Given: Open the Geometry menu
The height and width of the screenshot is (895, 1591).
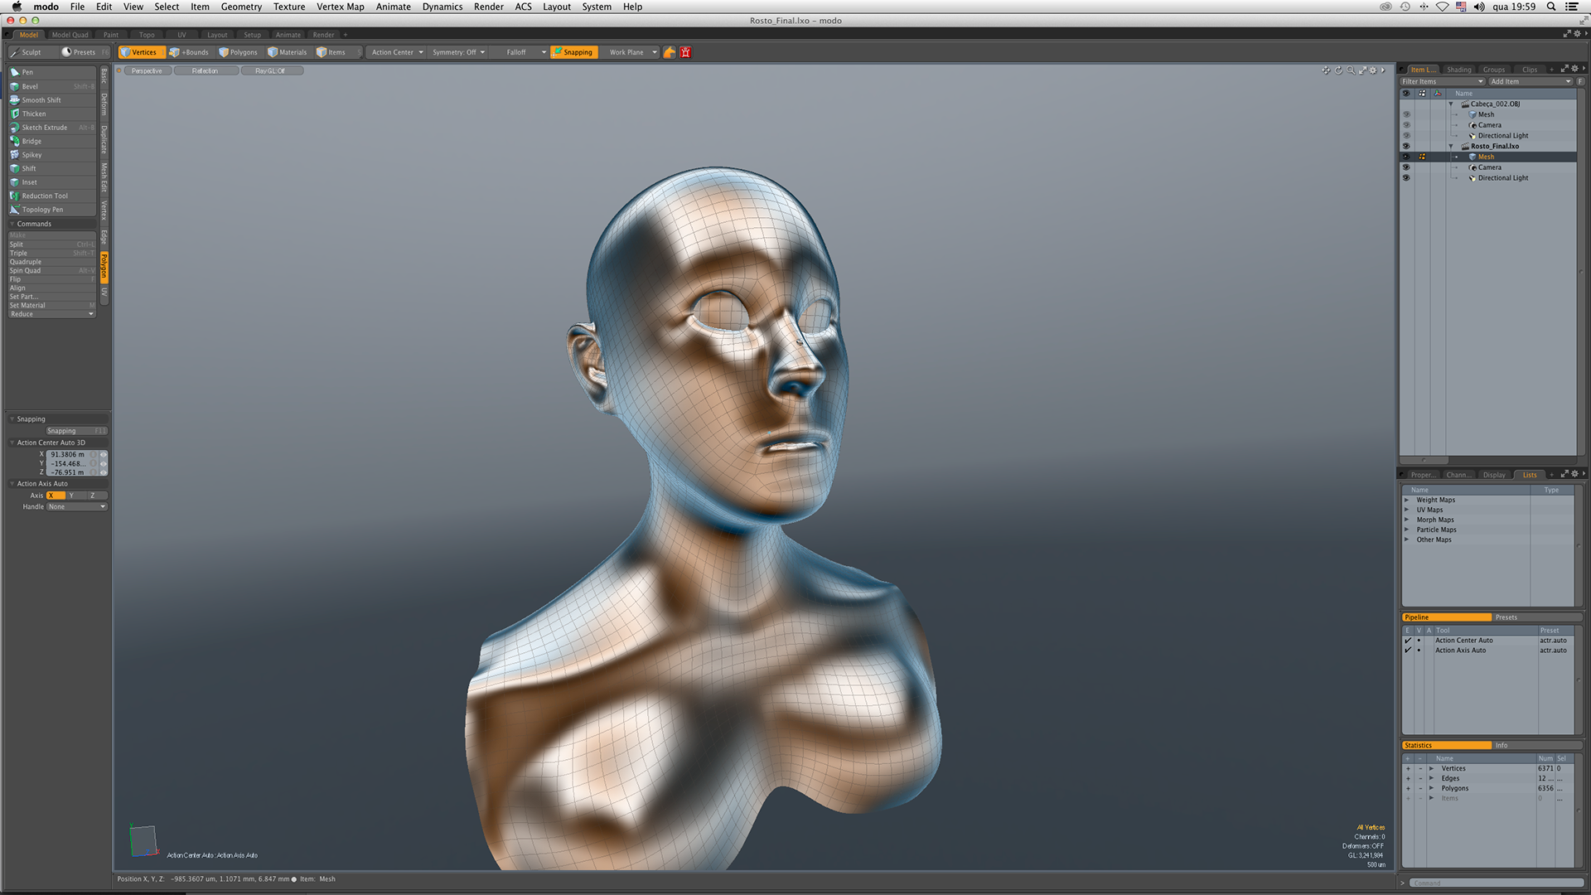Looking at the screenshot, I should pyautogui.click(x=240, y=7).
